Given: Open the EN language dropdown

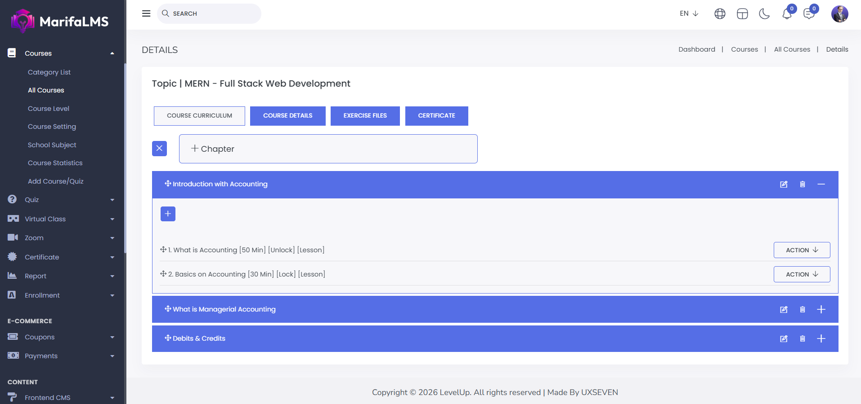Looking at the screenshot, I should [x=689, y=13].
